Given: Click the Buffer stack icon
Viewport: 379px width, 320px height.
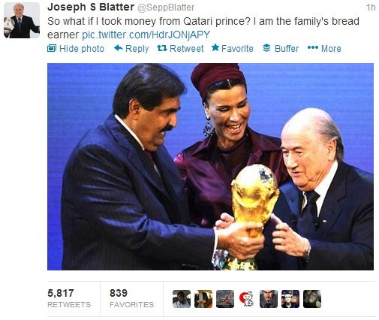Looking at the screenshot, I should point(266,48).
